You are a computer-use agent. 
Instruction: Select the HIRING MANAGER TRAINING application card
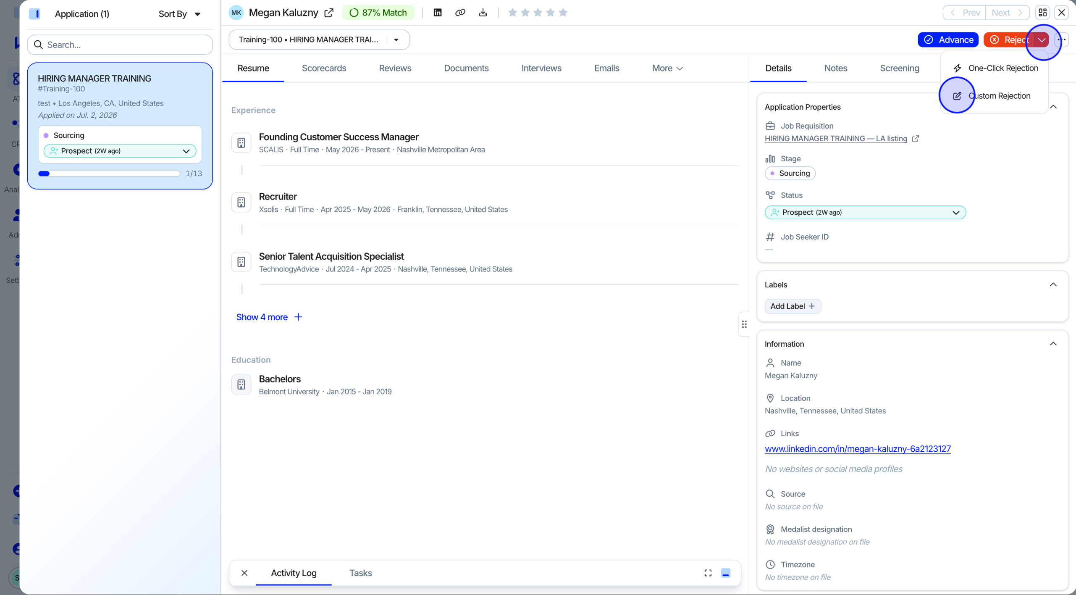click(x=120, y=126)
